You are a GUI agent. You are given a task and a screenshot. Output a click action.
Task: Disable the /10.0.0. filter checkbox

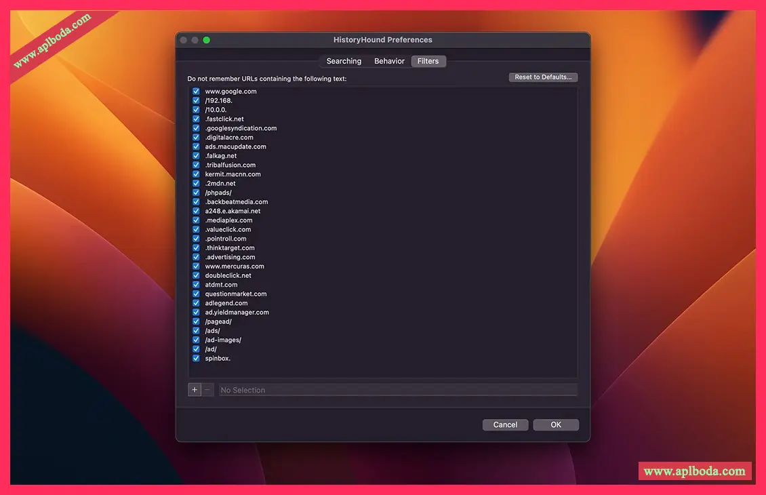point(196,110)
